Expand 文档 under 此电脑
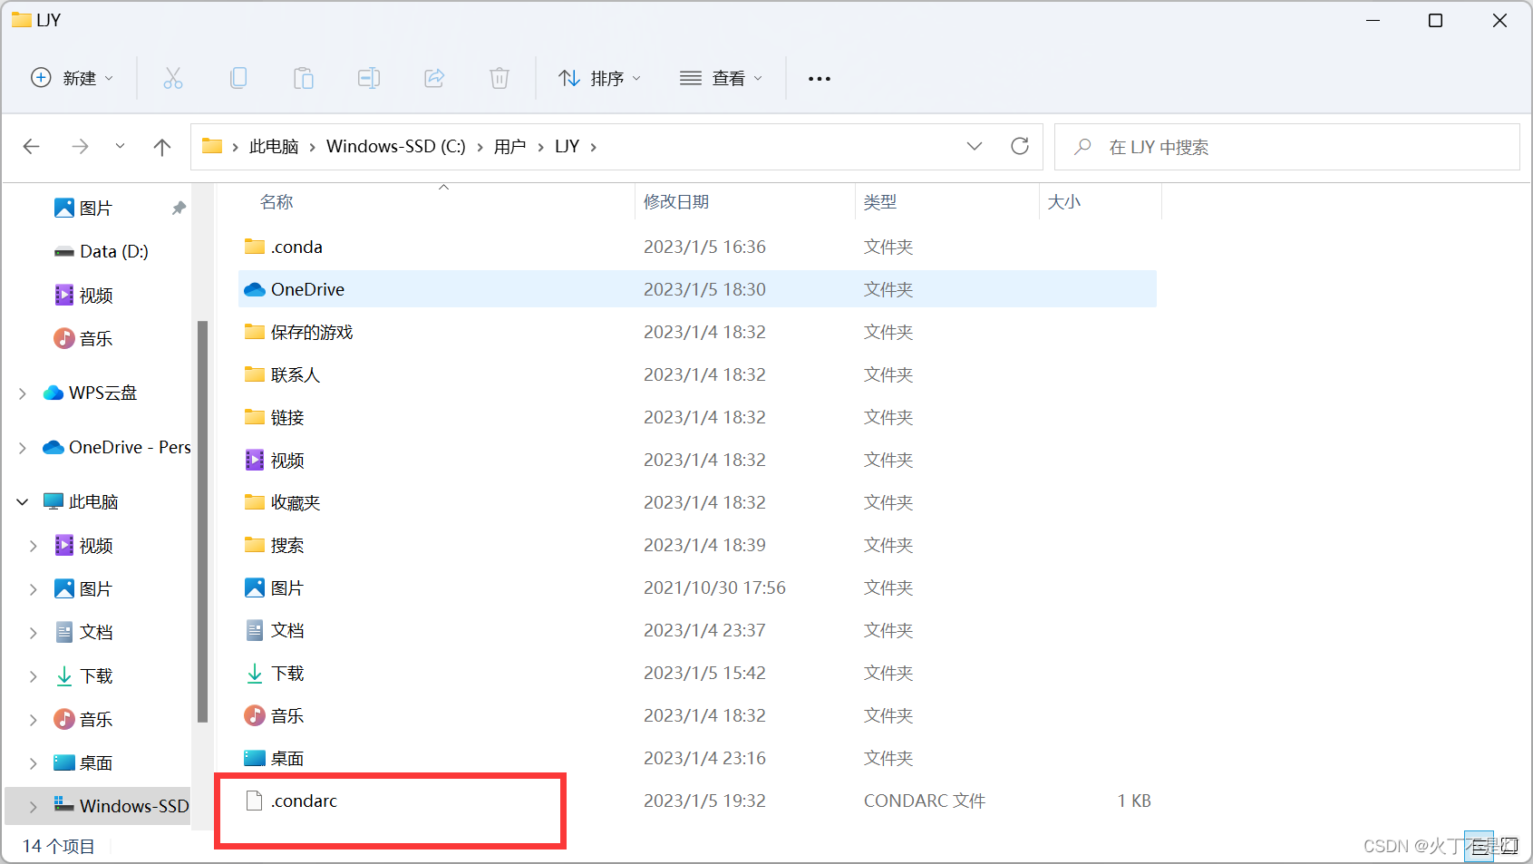The width and height of the screenshot is (1533, 864). pyautogui.click(x=34, y=633)
